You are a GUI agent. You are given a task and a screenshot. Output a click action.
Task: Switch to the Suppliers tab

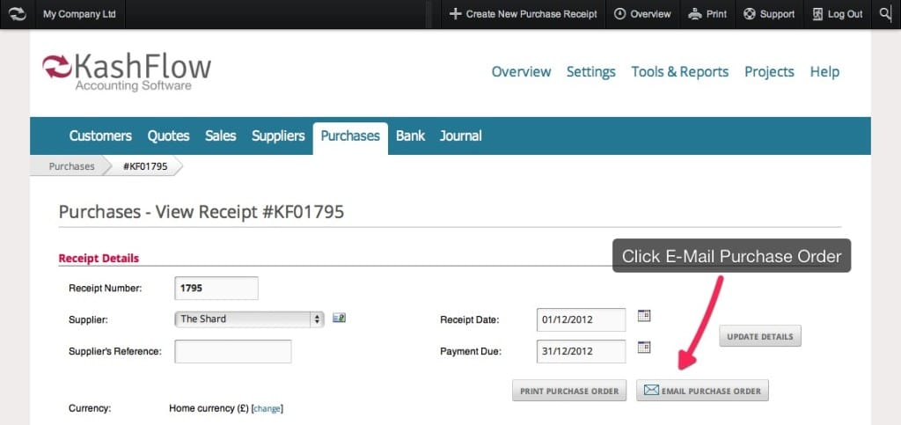[x=278, y=136]
